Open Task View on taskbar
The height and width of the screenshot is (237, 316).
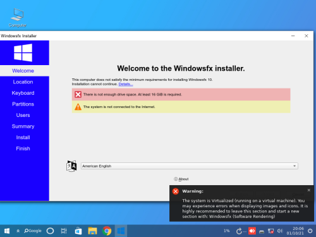(x=64, y=231)
